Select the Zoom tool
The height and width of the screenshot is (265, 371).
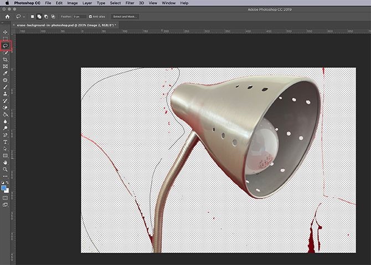6,170
